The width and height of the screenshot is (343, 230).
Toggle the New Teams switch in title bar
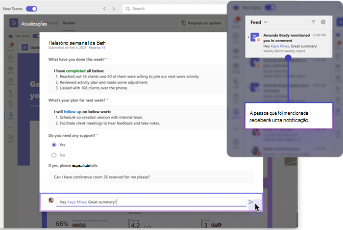point(32,9)
